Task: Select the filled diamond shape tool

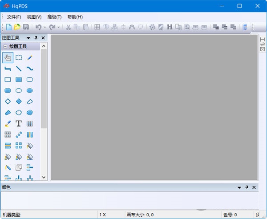Action: (x=19, y=101)
